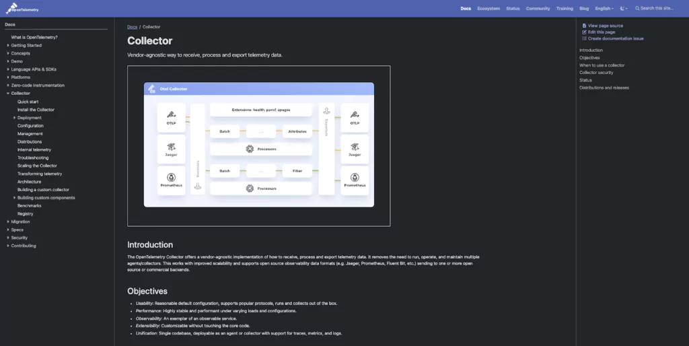The image size is (689, 346).
Task: Open Building a custom collector page
Action: click(43, 189)
